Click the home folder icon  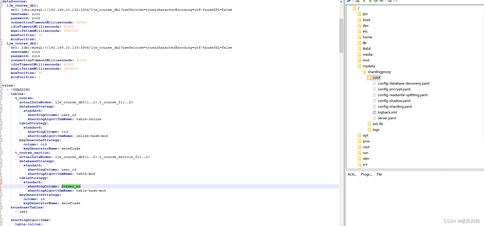point(359,37)
